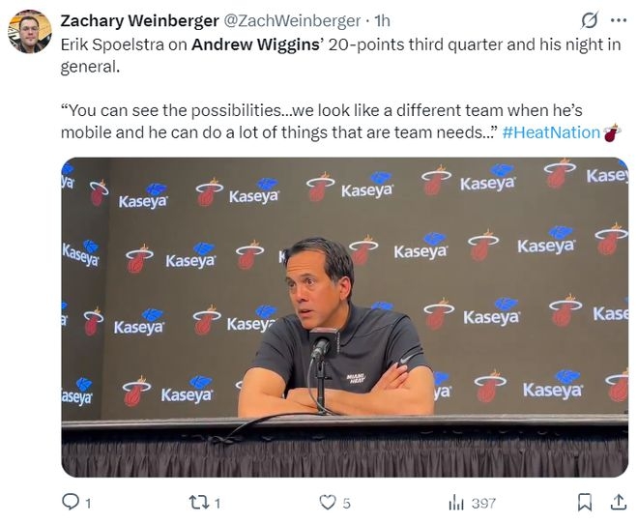This screenshot has height=524, width=638.
Task: Click the like count number 5
Action: [346, 504]
